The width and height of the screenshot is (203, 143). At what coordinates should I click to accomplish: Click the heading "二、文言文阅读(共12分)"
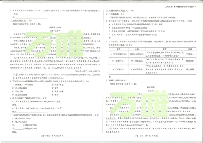[x=21, y=21]
